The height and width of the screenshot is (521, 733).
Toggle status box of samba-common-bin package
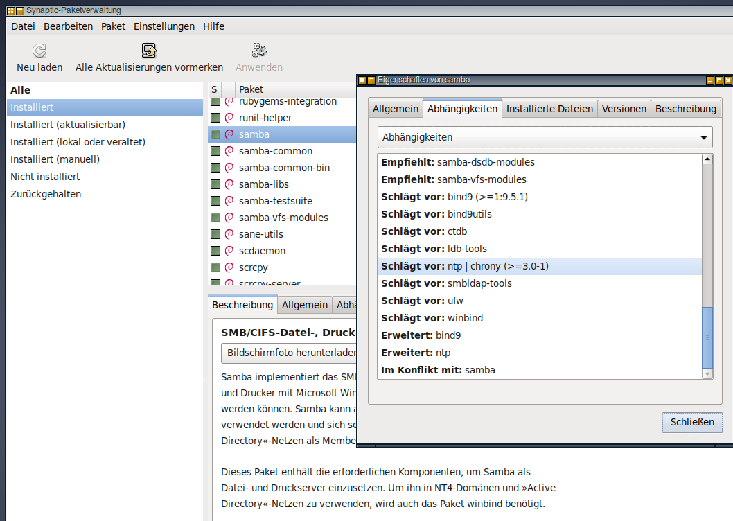(x=215, y=168)
